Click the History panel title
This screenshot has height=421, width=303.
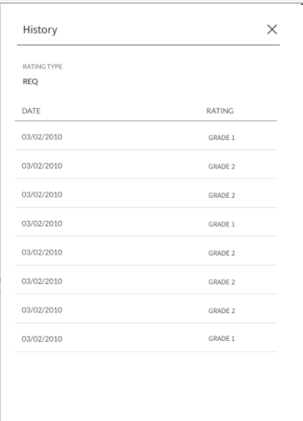coord(40,29)
